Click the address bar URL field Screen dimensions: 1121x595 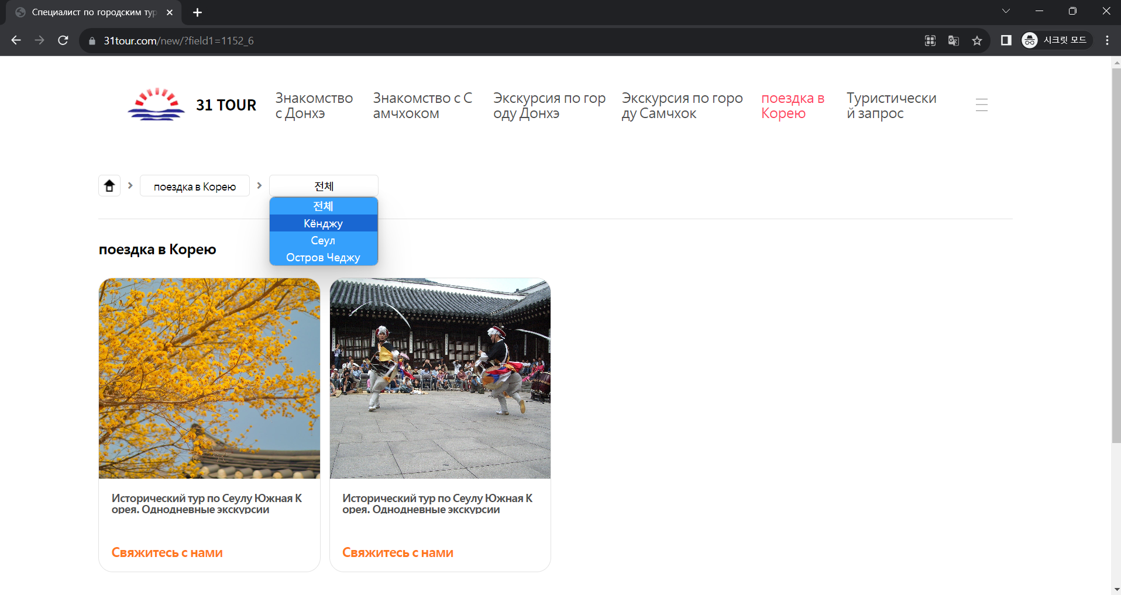pos(503,40)
